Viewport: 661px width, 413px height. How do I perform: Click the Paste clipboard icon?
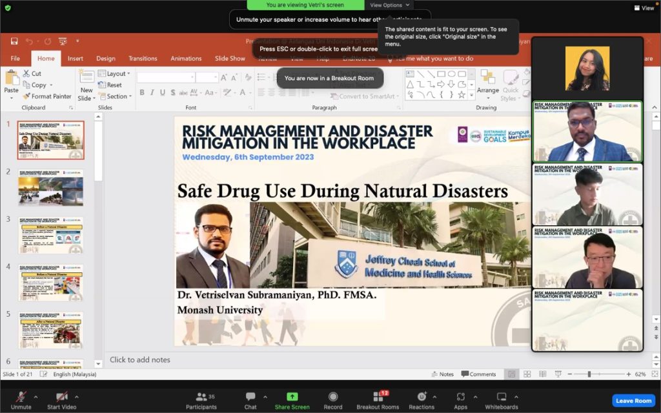point(12,79)
